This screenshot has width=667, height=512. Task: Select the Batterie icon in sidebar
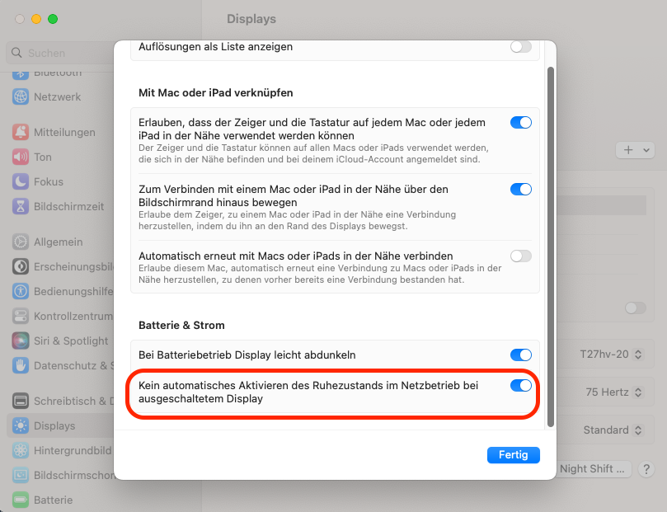(x=21, y=500)
